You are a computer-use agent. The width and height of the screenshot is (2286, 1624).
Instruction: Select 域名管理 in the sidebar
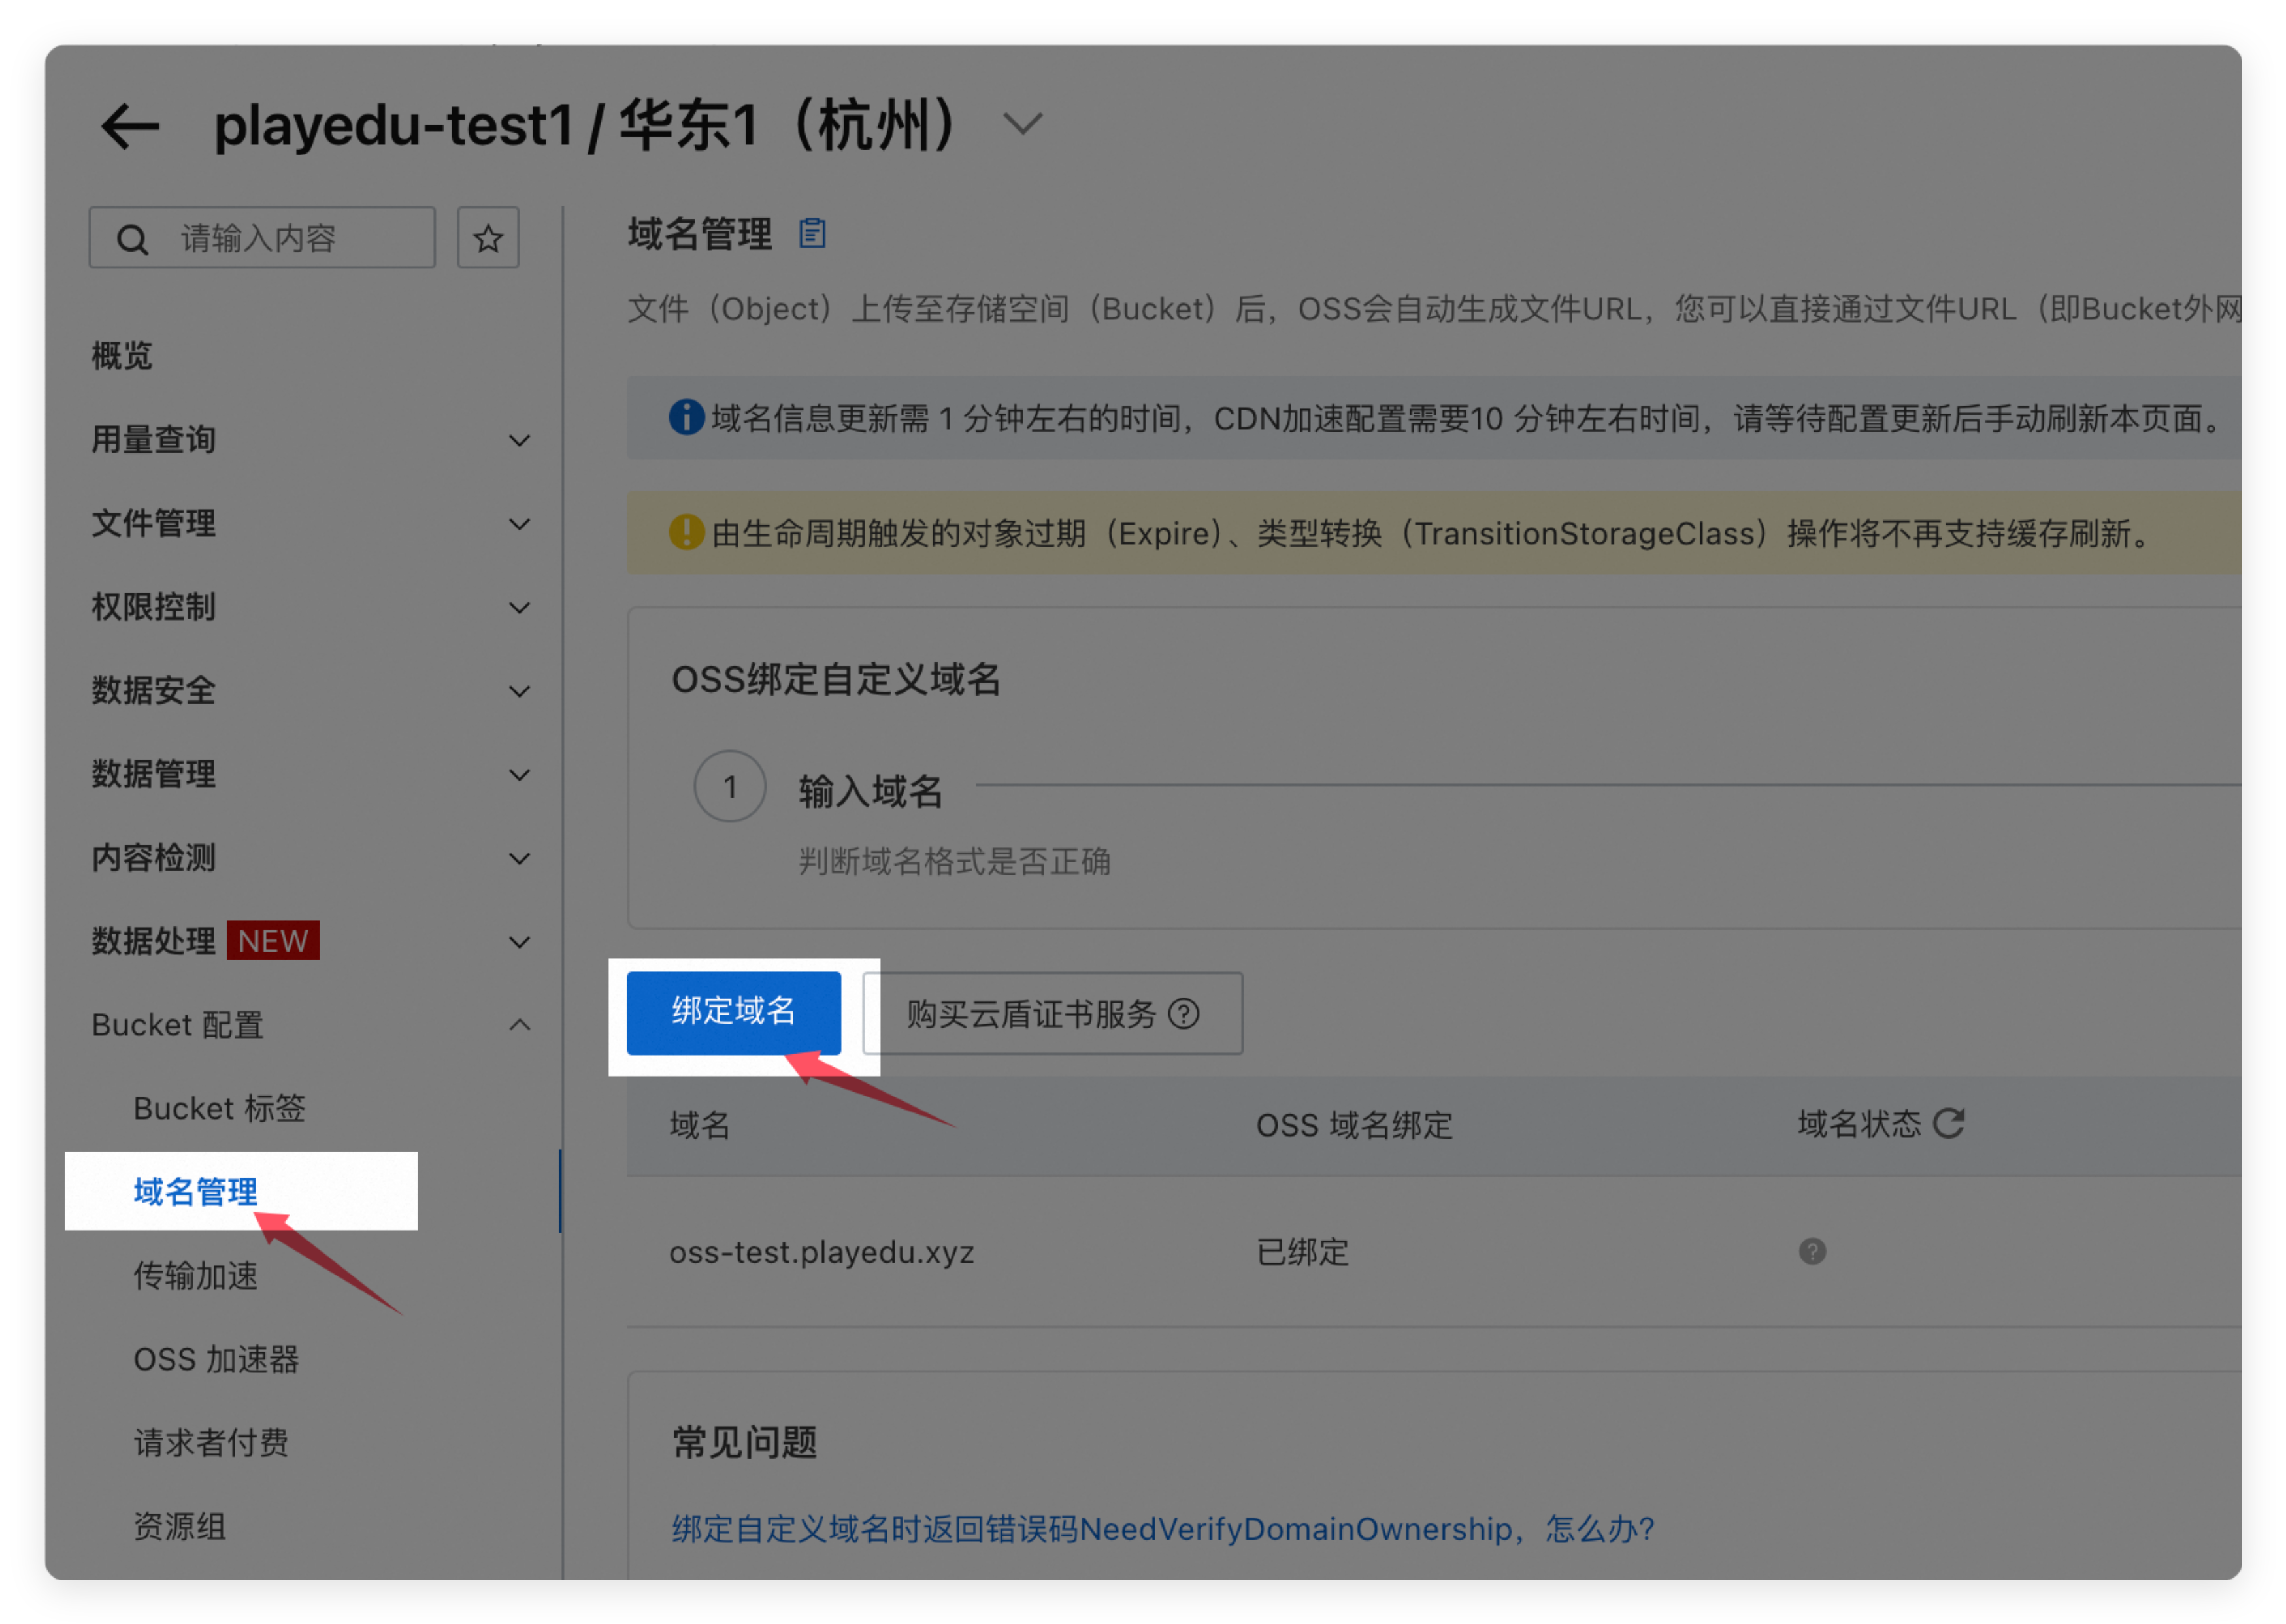(x=196, y=1191)
